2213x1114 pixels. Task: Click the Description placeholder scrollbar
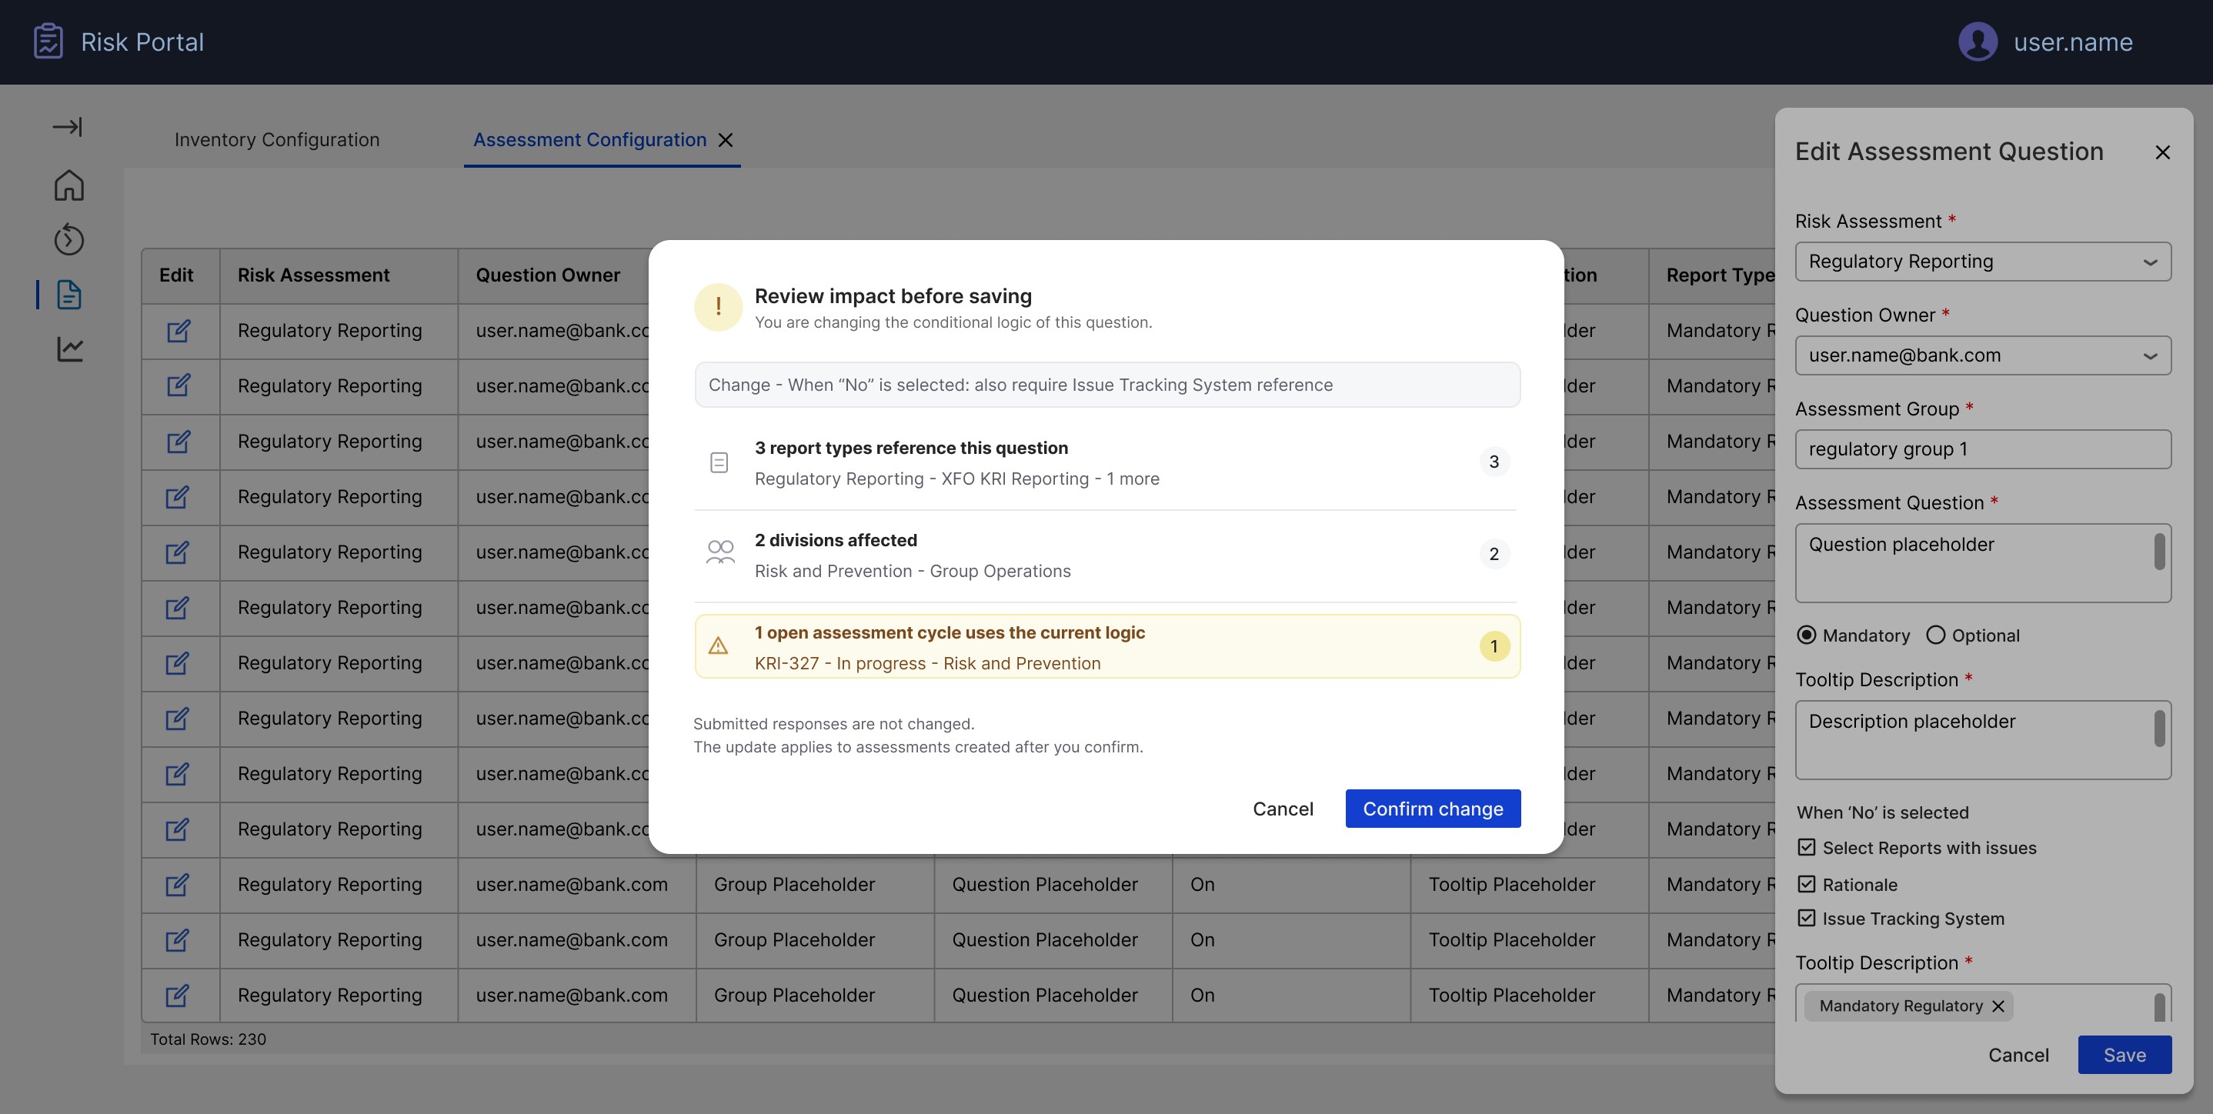[2159, 729]
